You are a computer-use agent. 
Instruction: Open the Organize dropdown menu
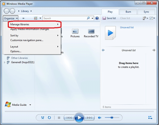(x=10, y=18)
